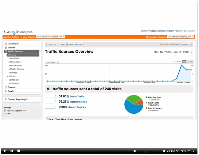This screenshot has width=199, height=155.
Task: Click the Email toolbar button
Action: pyautogui.click(x=60, y=44)
